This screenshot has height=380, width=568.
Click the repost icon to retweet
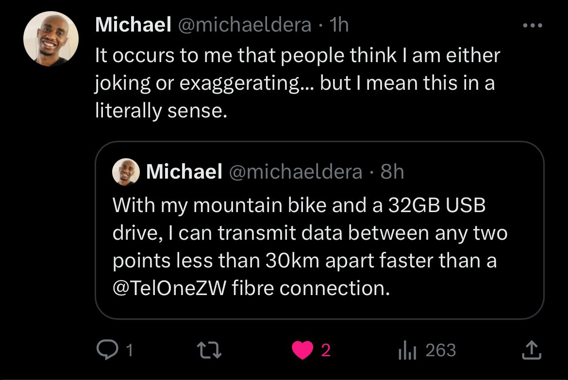tap(209, 349)
